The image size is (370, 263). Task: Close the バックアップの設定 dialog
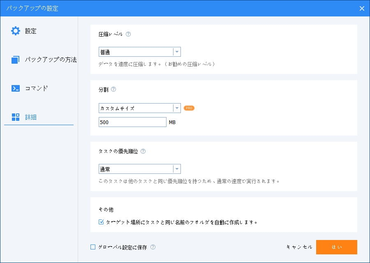(x=362, y=8)
